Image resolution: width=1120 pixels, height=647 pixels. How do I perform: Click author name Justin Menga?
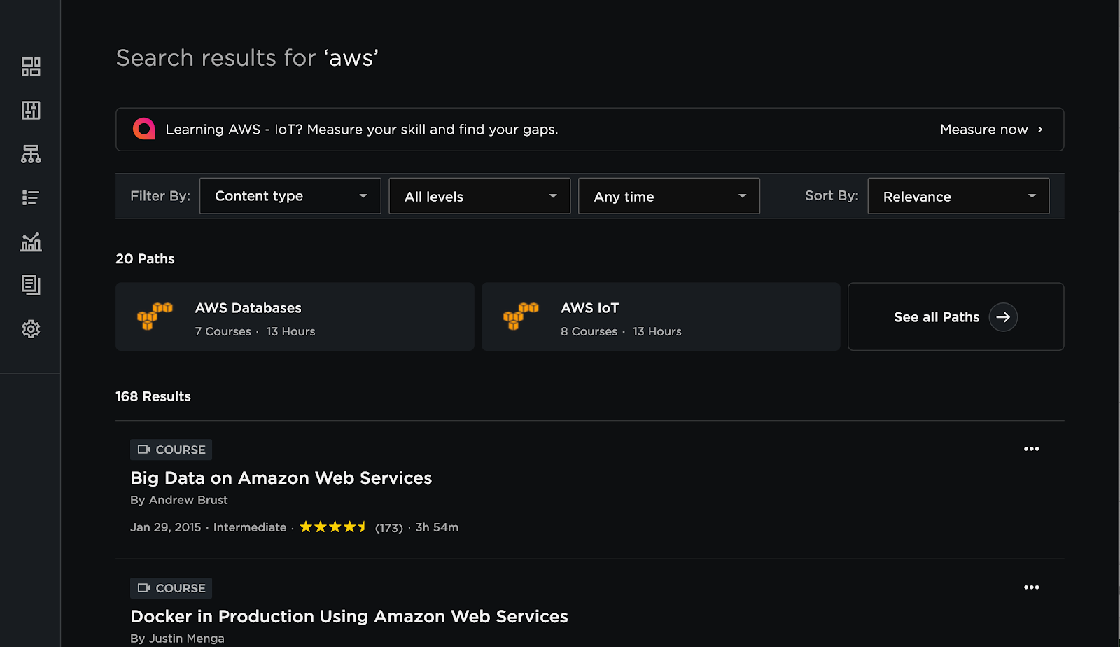tap(187, 639)
